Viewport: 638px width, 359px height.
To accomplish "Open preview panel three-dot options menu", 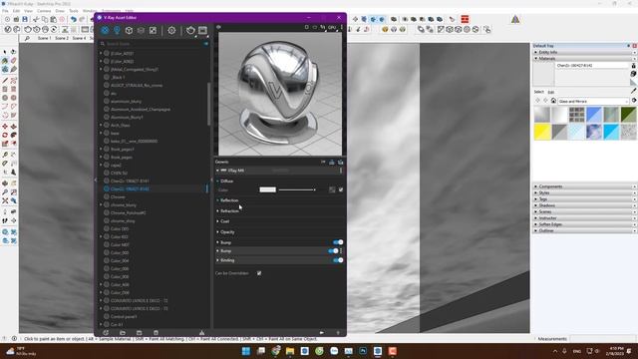I will coord(342,27).
